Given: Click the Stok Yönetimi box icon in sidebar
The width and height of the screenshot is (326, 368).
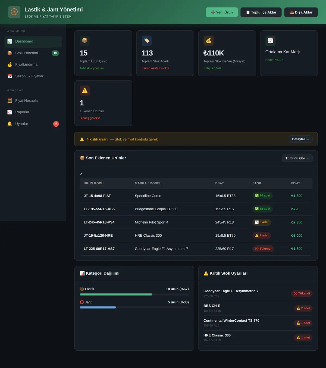Looking at the screenshot, I should coord(10,53).
